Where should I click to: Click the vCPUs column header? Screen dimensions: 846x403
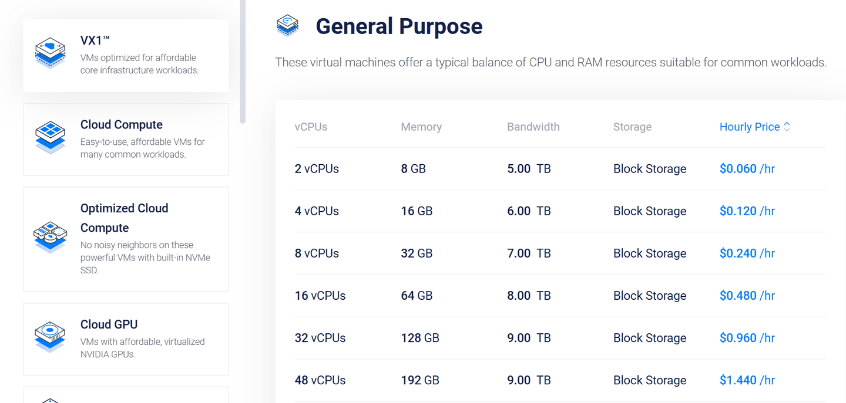point(311,127)
